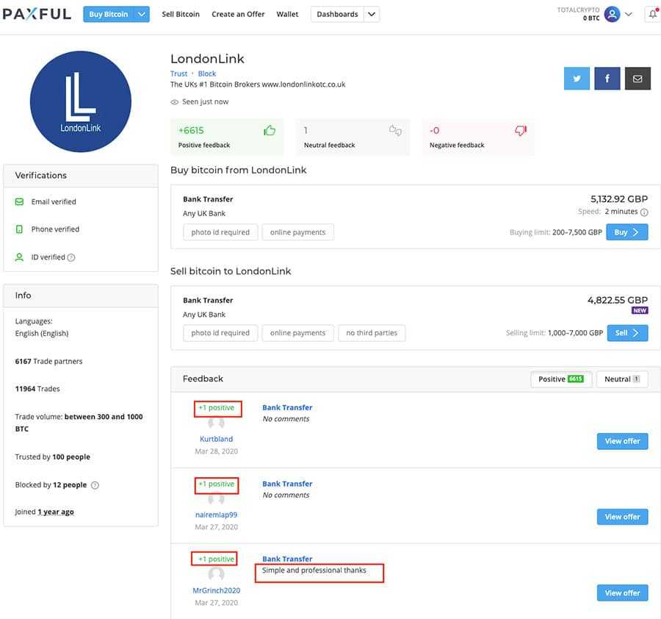This screenshot has width=661, height=619.
Task: Open Kurtbland's profile link
Action: (x=216, y=438)
